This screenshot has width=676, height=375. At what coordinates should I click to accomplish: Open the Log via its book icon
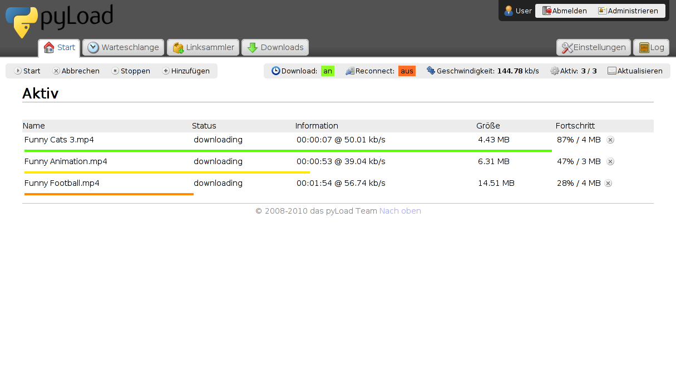point(644,47)
